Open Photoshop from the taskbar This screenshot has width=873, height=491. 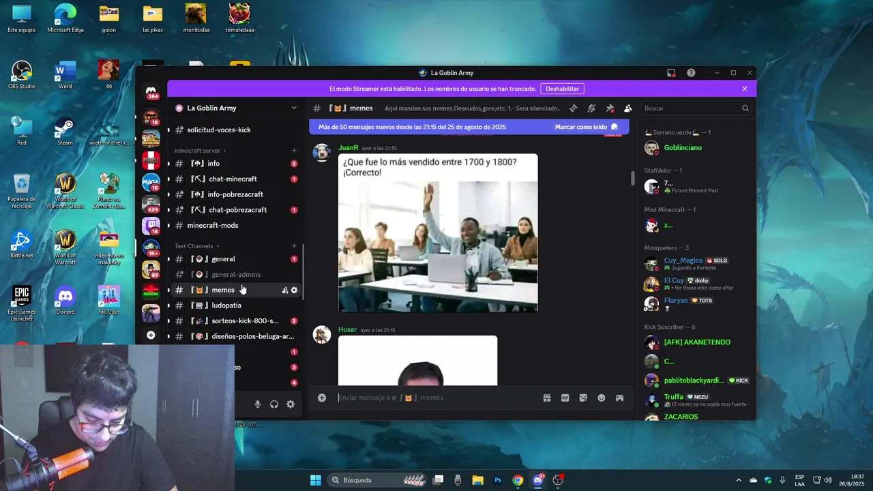click(x=498, y=480)
